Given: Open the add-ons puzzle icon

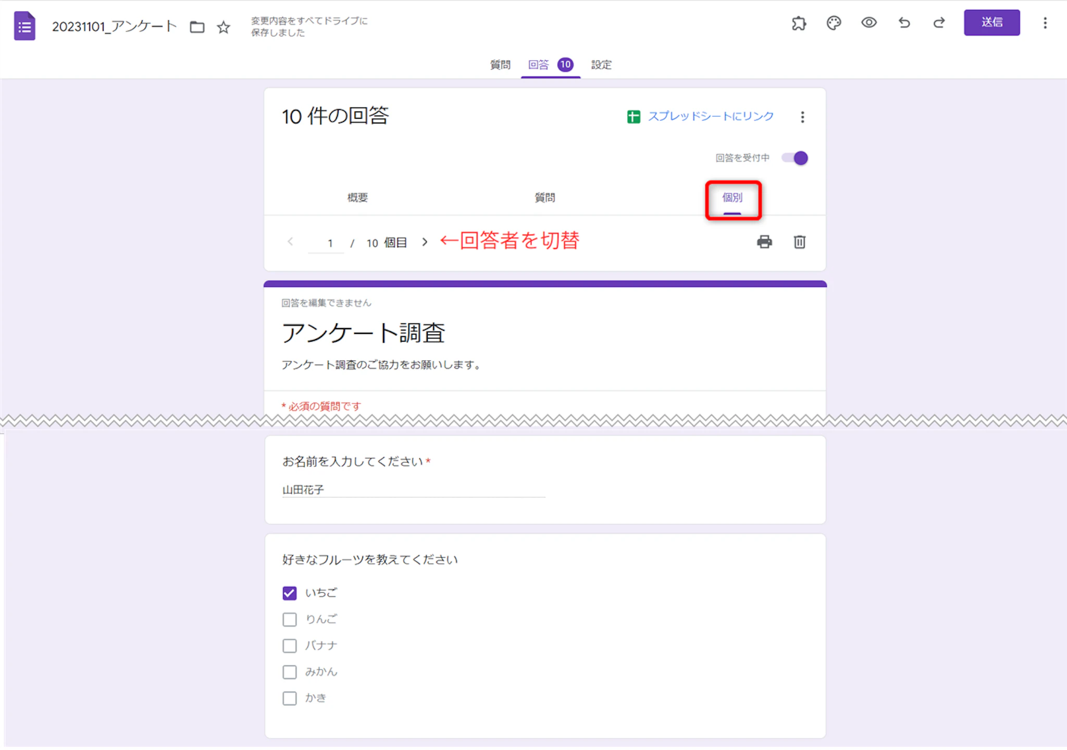Looking at the screenshot, I should 798,23.
